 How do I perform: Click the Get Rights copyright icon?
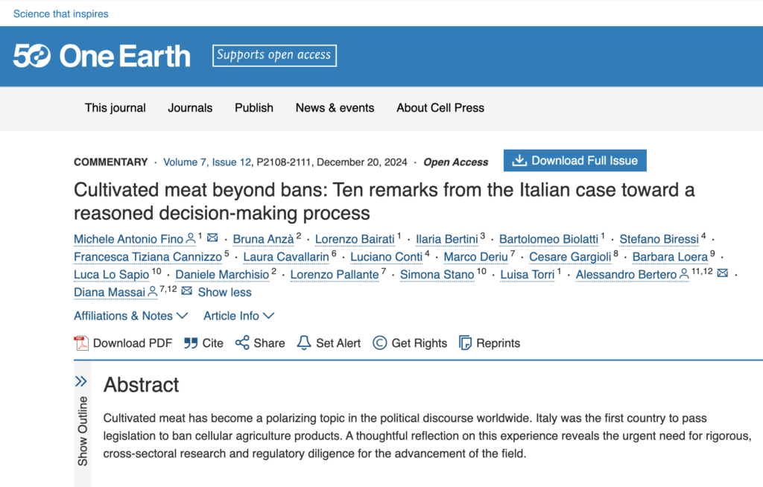pyautogui.click(x=379, y=343)
